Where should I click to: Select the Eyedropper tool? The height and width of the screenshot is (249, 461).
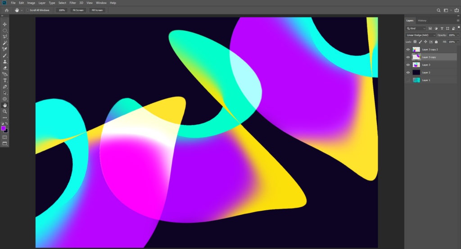pyautogui.click(x=5, y=49)
